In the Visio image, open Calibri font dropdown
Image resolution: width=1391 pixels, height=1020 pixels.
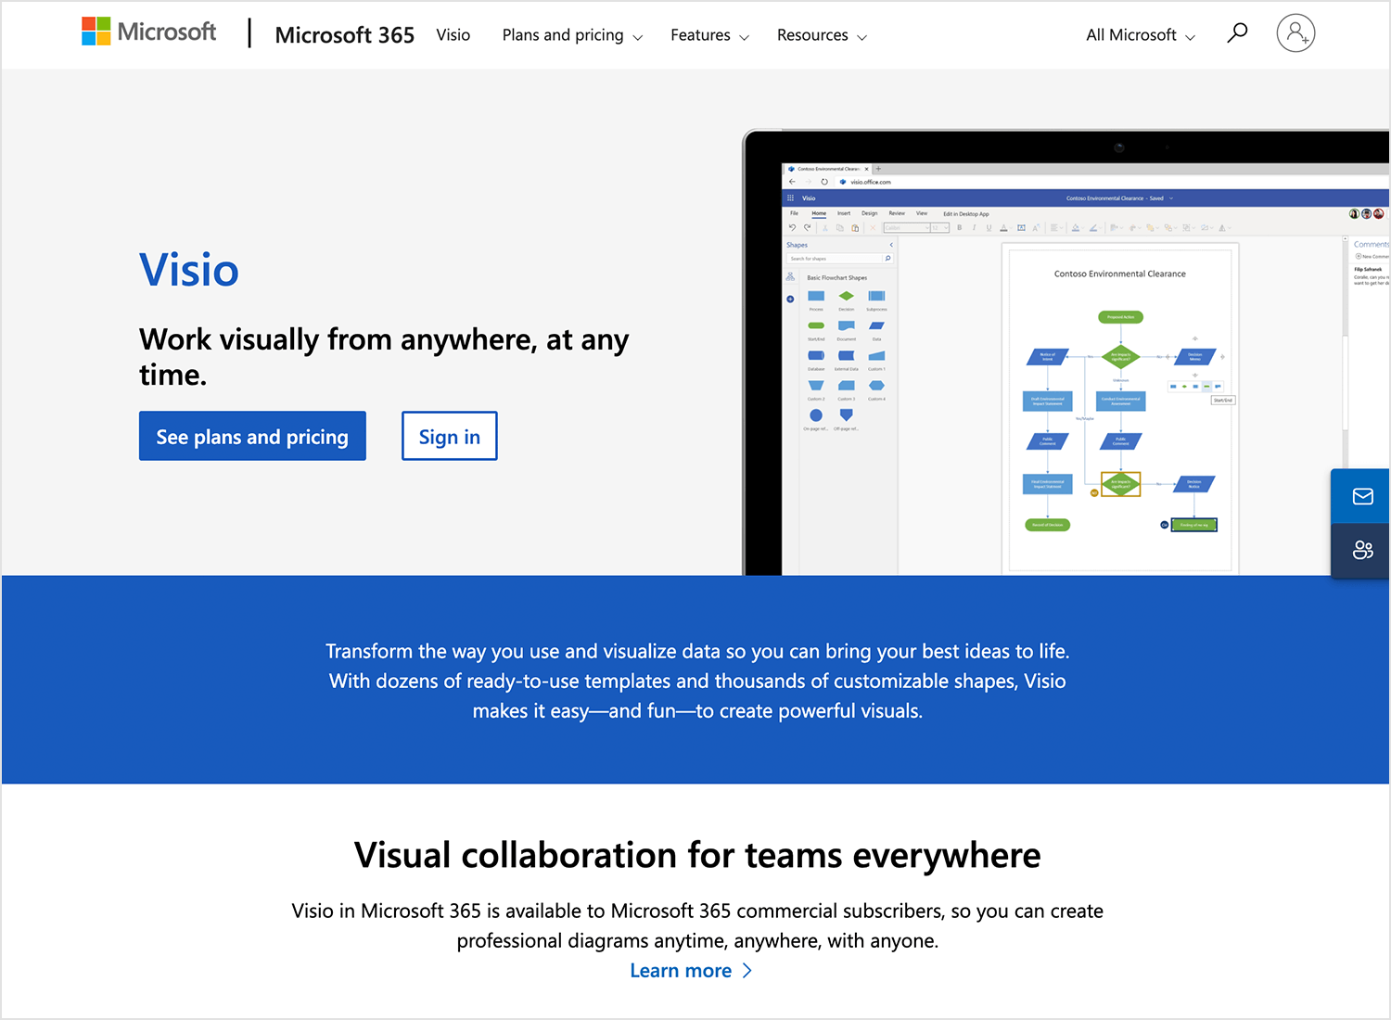pos(906,227)
